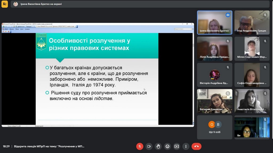Open the 'Ще 9 осіб' participants tile
The width and height of the screenshot is (273, 153).
215,127
